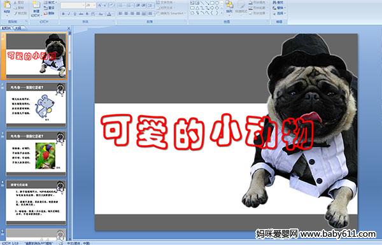Image resolution: width=382 pixels, height=245 pixels.
Task: Open the Change Case dropdown
Action: click(x=101, y=14)
